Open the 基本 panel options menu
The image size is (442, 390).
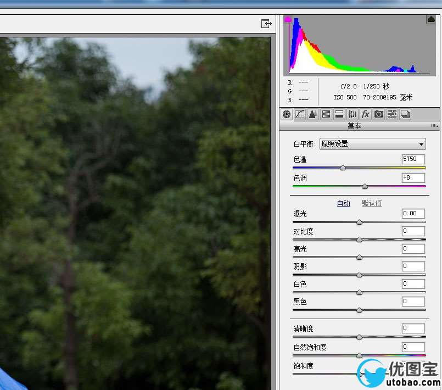(435, 126)
